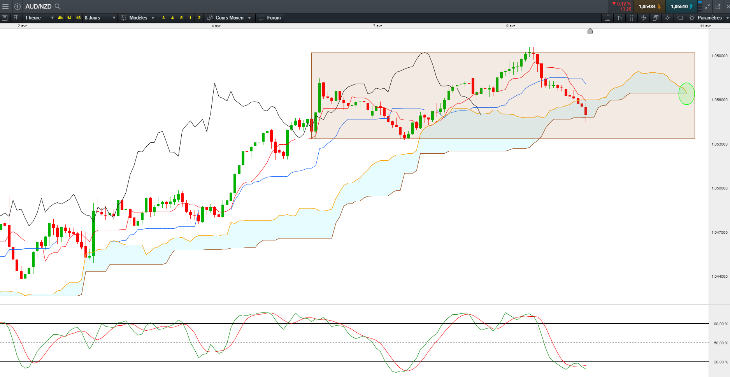Click the Modèles sliders icon
The width and height of the screenshot is (730, 377).
124,18
